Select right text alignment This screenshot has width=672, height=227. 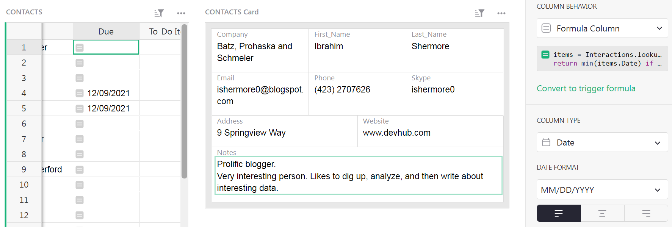click(646, 213)
